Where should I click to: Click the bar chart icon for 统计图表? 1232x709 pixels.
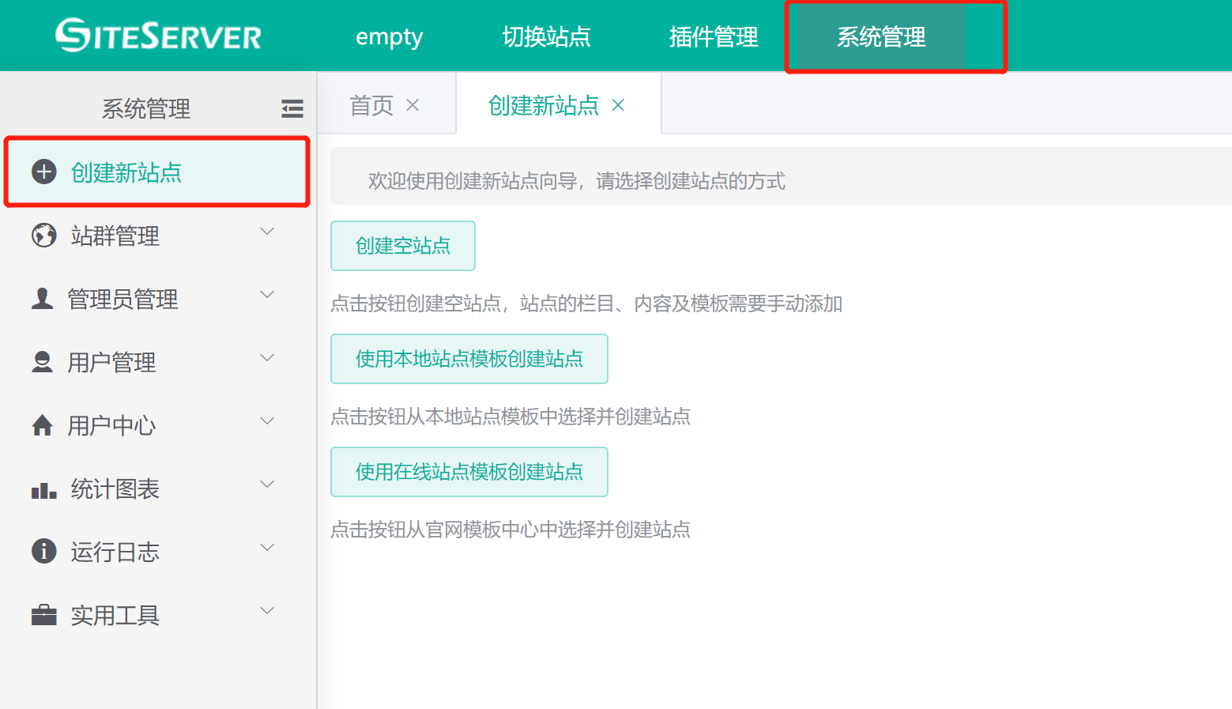pyautogui.click(x=43, y=490)
